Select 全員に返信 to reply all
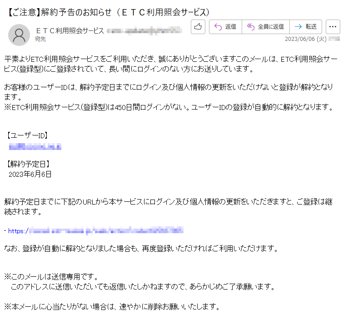The width and height of the screenshot is (343, 315). (266, 27)
